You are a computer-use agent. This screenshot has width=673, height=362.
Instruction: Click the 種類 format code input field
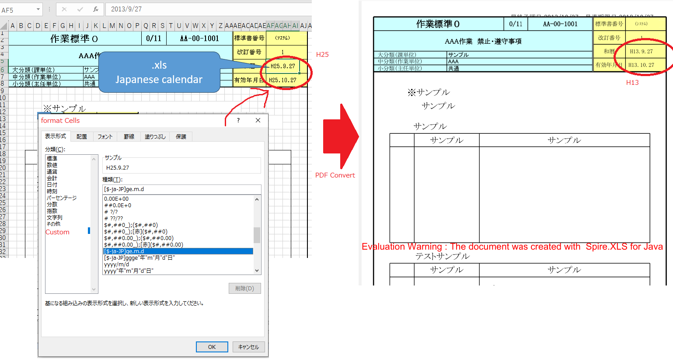pyautogui.click(x=181, y=189)
